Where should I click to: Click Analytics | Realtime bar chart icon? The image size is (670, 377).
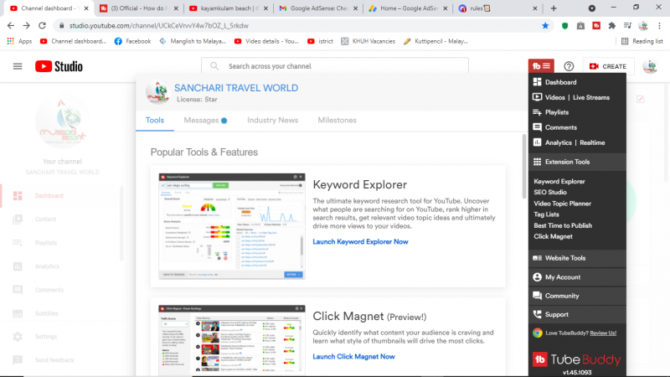click(537, 142)
